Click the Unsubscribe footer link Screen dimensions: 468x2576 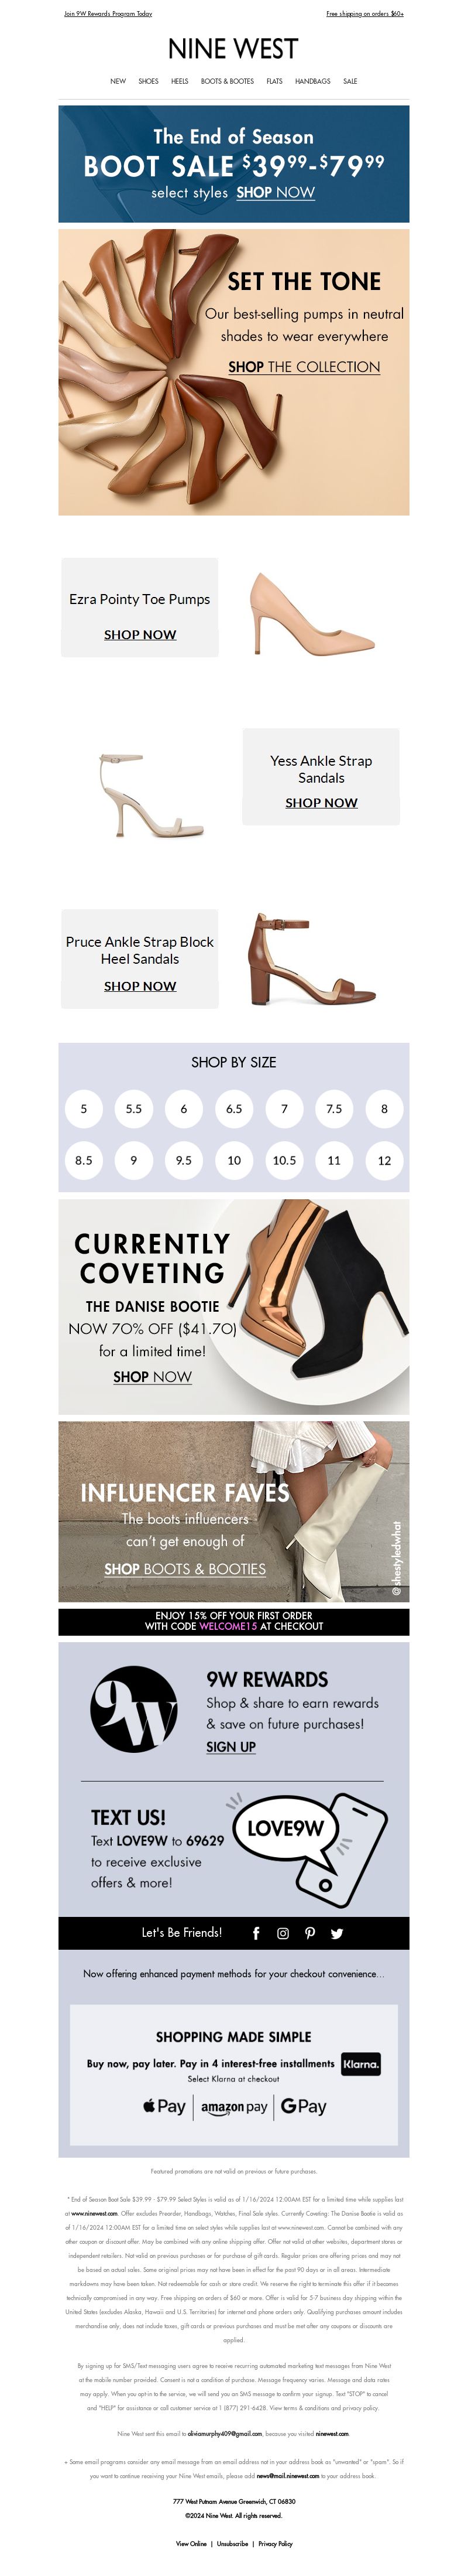232,2543
